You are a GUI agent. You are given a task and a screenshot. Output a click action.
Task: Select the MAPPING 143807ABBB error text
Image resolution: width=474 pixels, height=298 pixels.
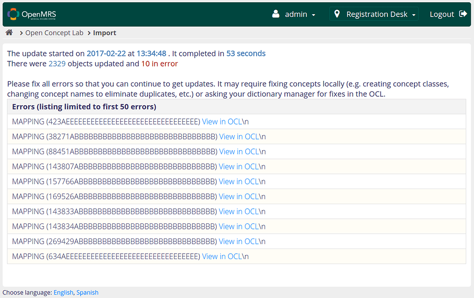tap(114, 167)
